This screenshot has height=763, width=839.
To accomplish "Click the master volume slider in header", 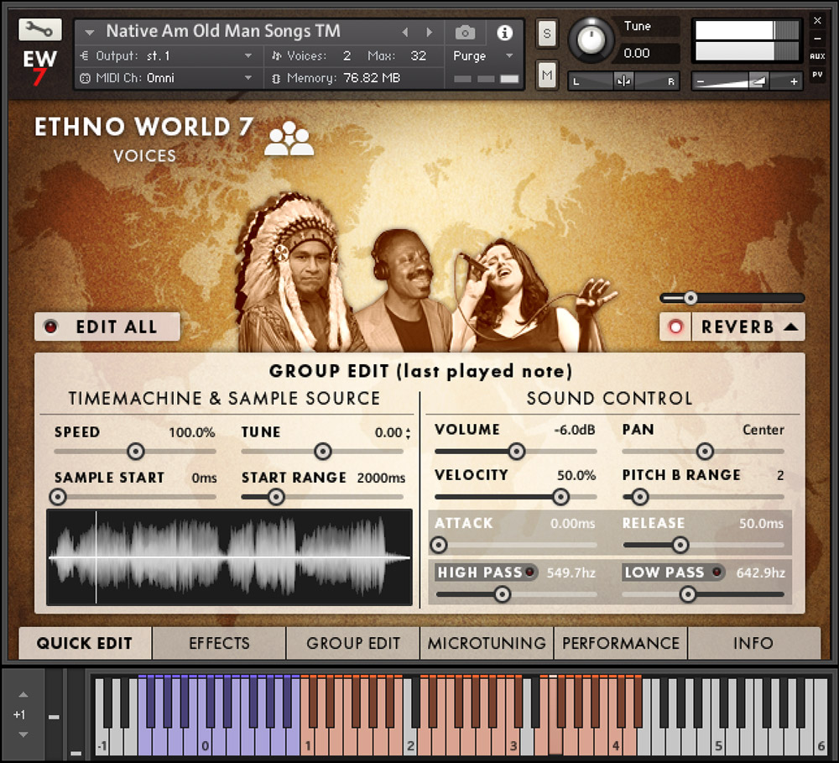I will 747,82.
